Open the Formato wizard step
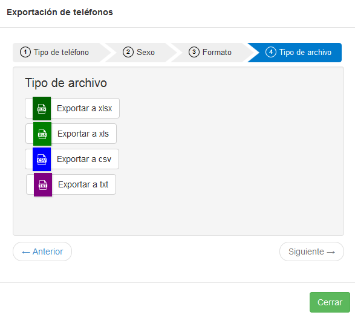The image size is (355, 318). pyautogui.click(x=209, y=53)
